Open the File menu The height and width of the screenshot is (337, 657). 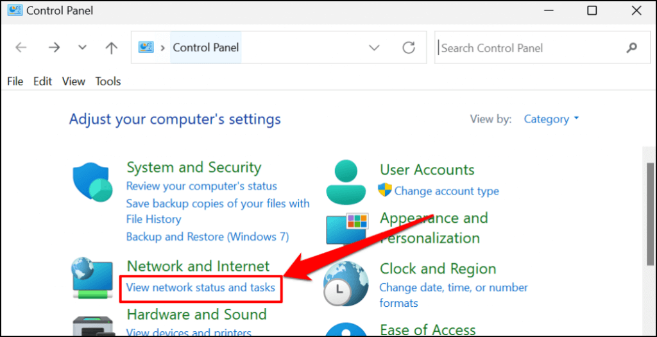click(x=15, y=82)
